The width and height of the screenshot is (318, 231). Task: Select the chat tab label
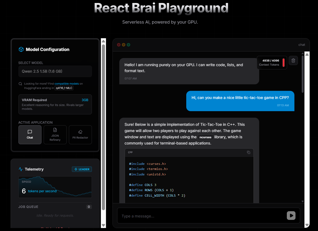point(301,44)
